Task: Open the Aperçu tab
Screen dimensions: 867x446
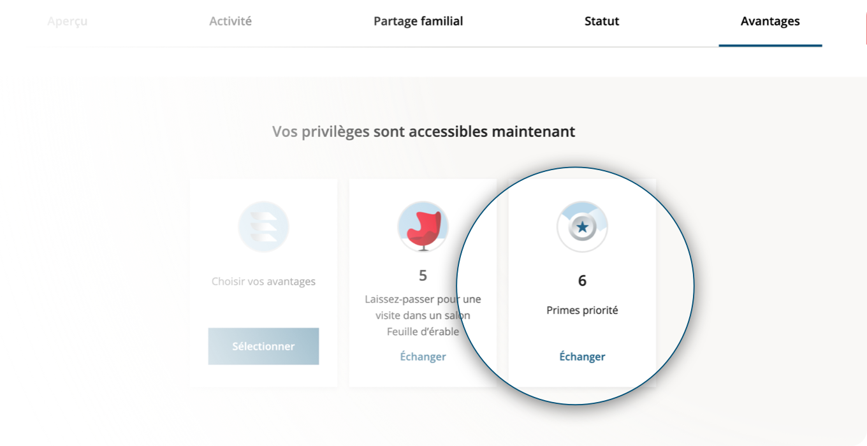Action: 67,21
